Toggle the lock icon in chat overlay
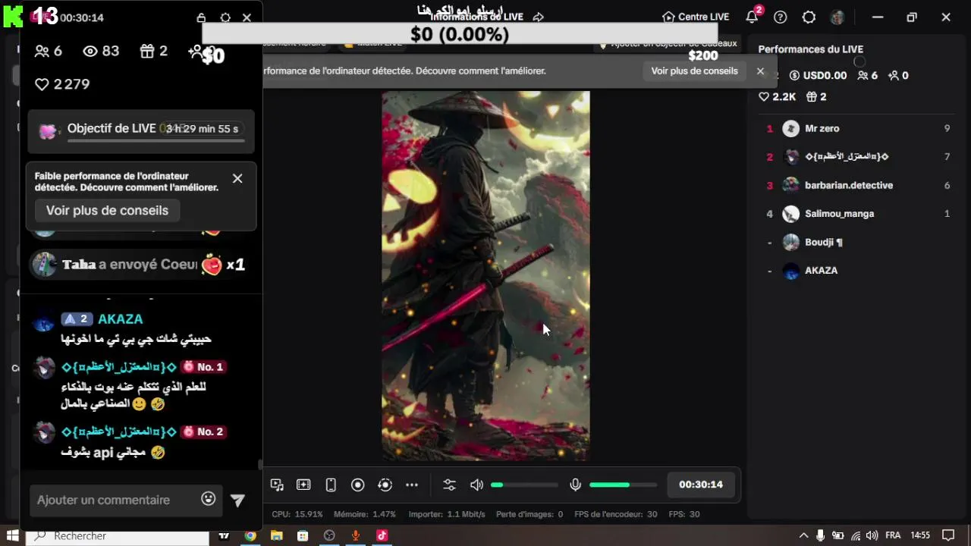The width and height of the screenshot is (971, 546). tap(201, 17)
